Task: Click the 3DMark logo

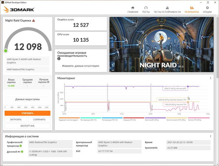Action: click(x=19, y=9)
